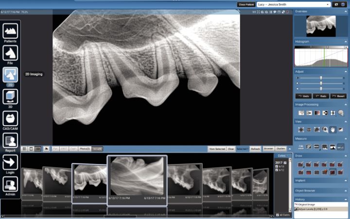Toggle the 2017 year checkbox

285,163
